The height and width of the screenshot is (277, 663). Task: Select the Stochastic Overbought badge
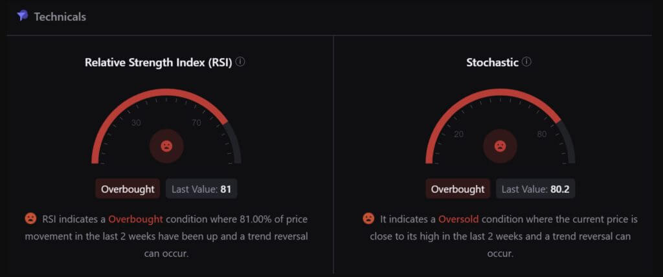pos(458,188)
